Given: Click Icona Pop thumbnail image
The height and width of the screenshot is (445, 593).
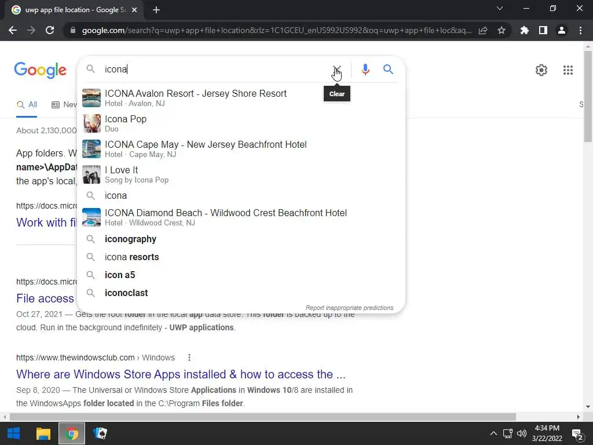Looking at the screenshot, I should 91,123.
